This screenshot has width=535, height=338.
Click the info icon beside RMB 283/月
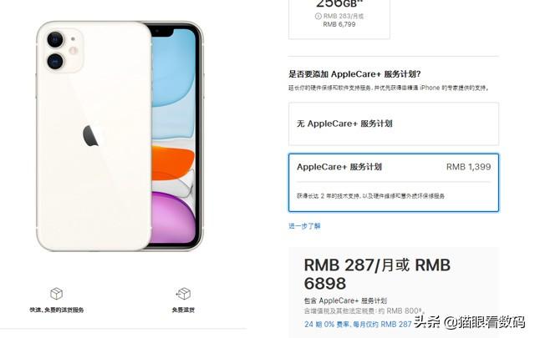point(318,16)
